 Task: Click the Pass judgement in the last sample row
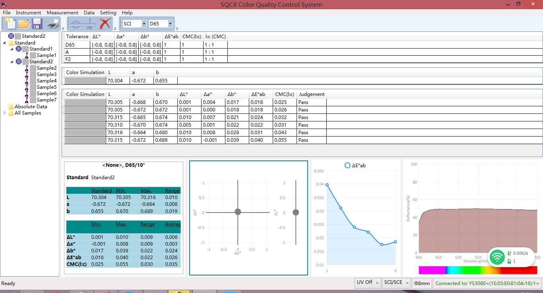click(x=303, y=140)
